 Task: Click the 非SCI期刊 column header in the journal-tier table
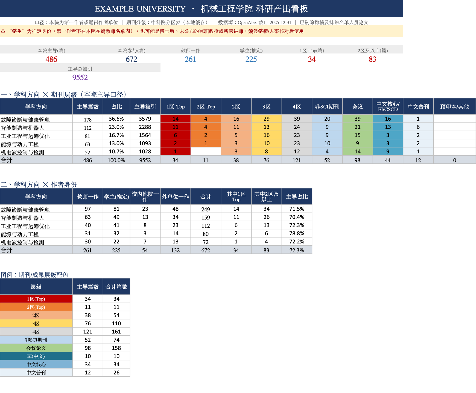(327, 106)
